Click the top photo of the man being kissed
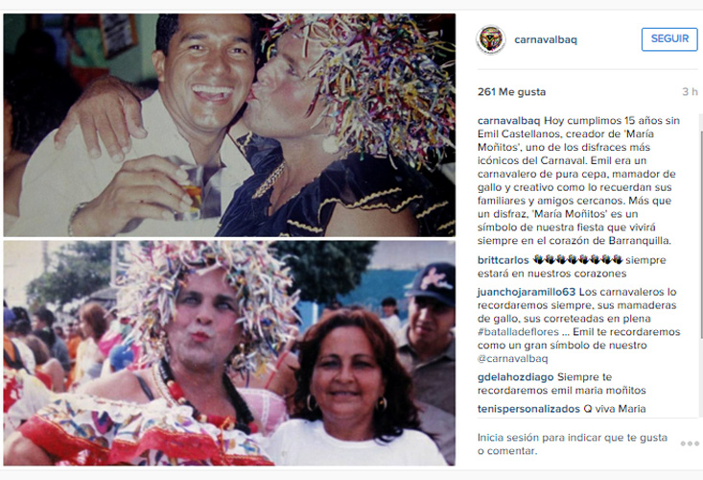 pyautogui.click(x=229, y=125)
